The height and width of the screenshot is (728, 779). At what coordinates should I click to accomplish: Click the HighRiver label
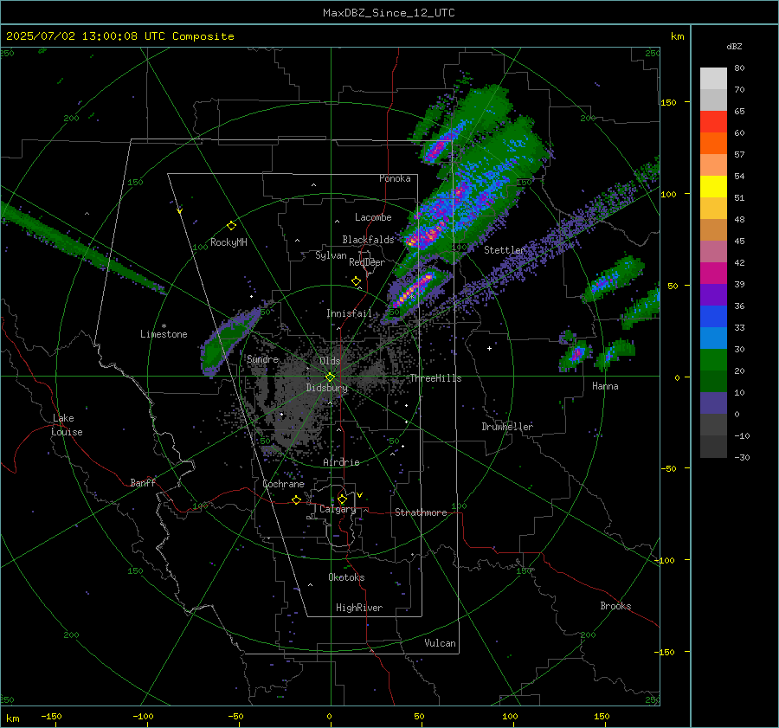coord(359,608)
